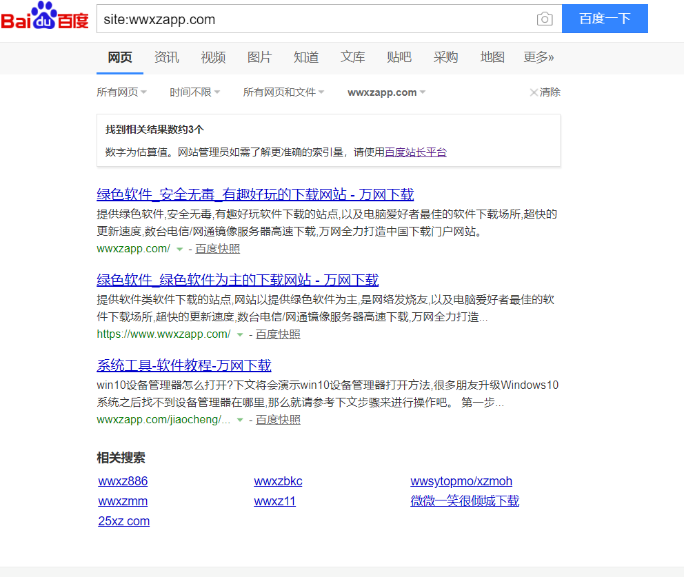
Task: Click the green wwxzapp.com/ URL
Action: [x=134, y=249]
